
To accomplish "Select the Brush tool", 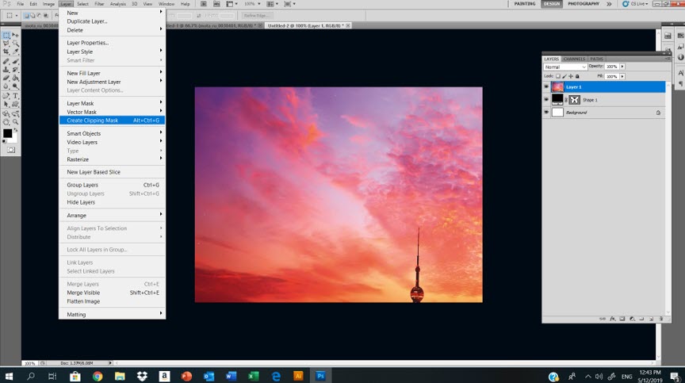I will [x=15, y=62].
